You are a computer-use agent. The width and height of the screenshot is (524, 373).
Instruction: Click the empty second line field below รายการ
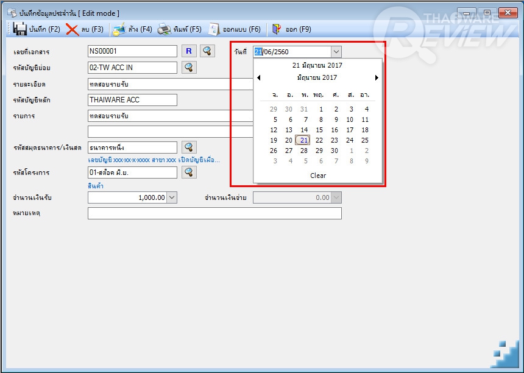click(171, 132)
